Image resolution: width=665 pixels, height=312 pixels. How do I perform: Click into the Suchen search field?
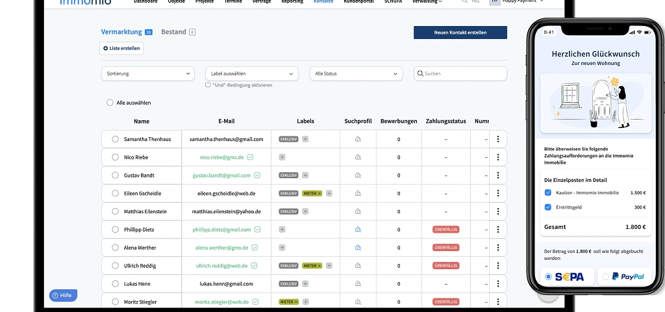464,74
